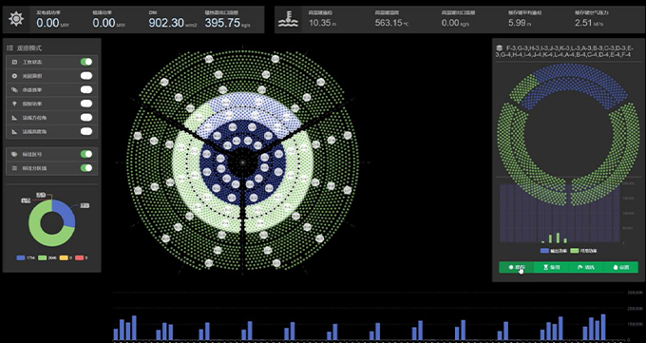
Task: Disable the 标注分区线 toggle switch
Action: click(x=86, y=168)
